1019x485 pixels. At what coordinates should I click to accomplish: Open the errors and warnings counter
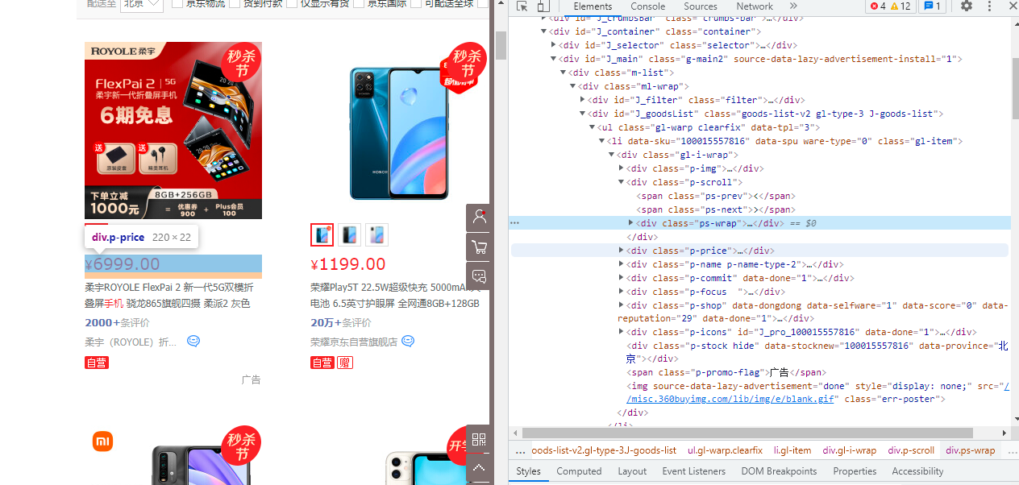pyautogui.click(x=890, y=6)
